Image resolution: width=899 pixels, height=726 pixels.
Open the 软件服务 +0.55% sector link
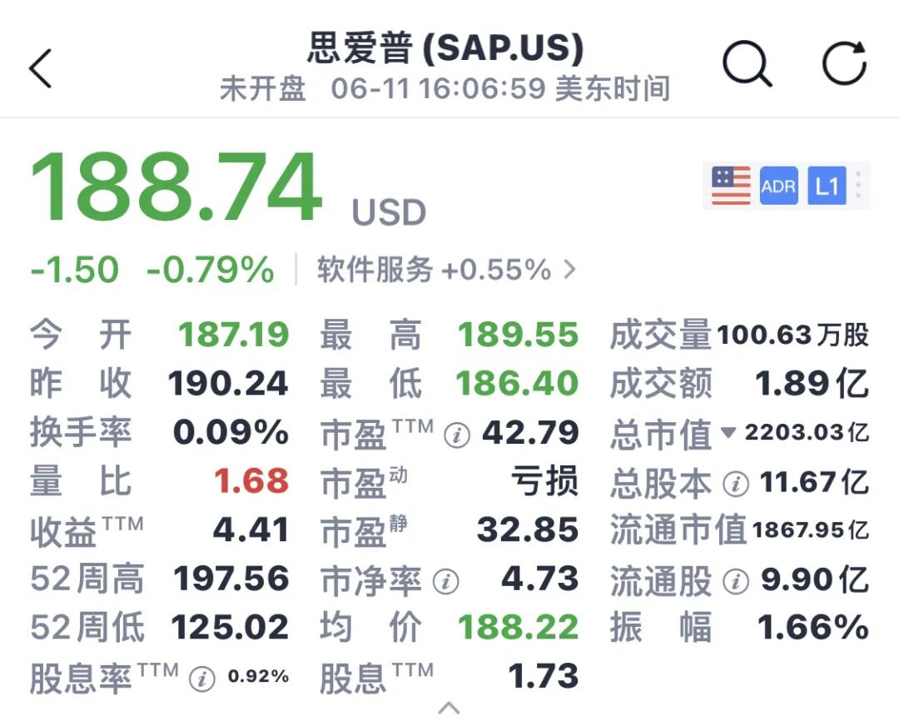(434, 270)
